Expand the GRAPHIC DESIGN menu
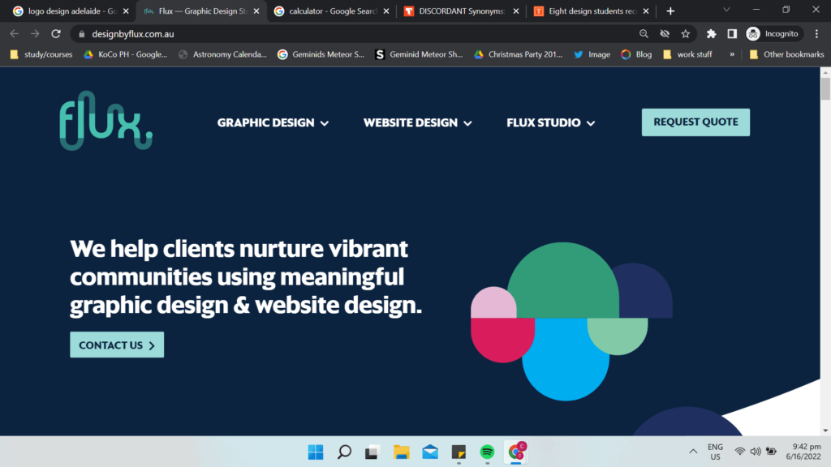The width and height of the screenshot is (831, 467). [x=273, y=123]
